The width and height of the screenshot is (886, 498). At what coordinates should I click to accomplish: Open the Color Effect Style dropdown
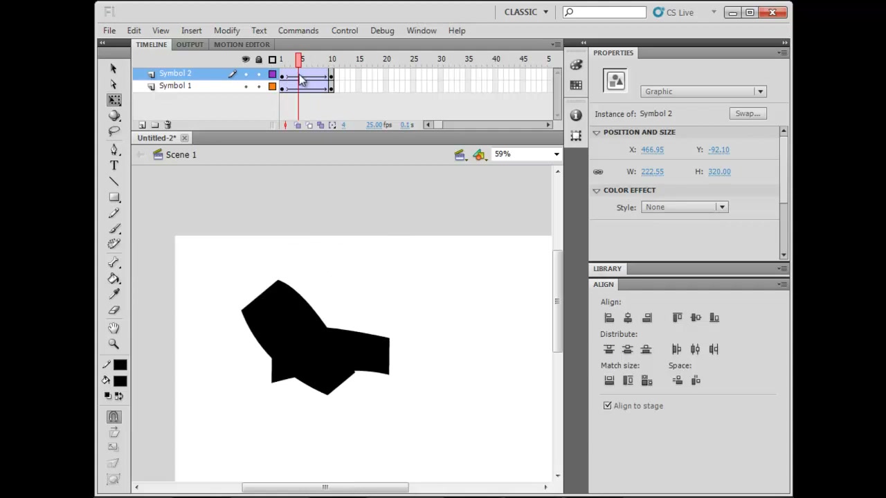coord(684,207)
